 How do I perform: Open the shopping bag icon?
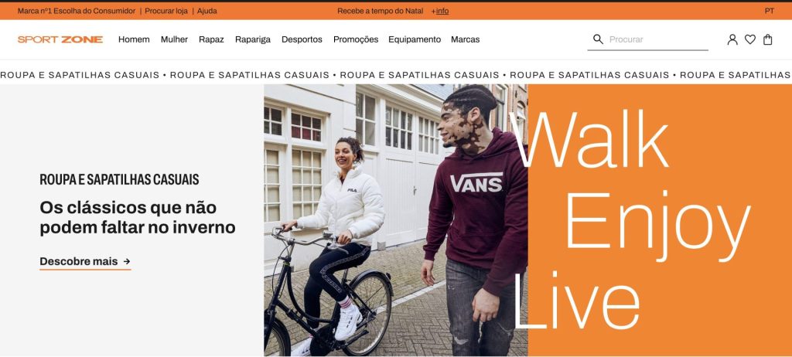coord(768,39)
